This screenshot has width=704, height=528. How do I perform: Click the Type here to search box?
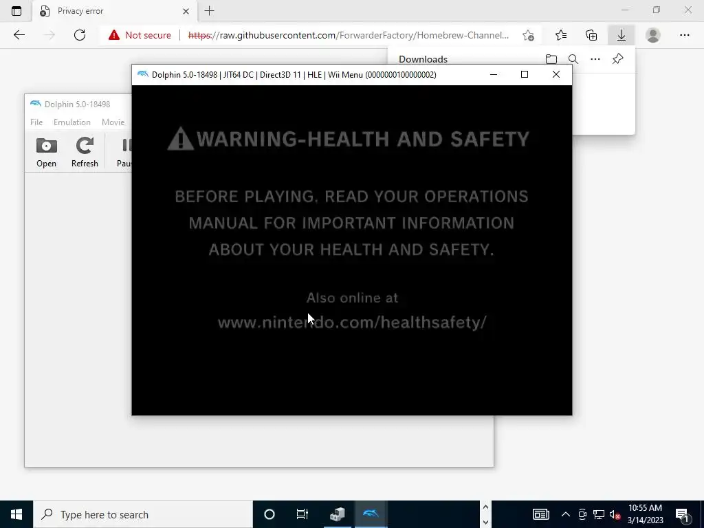pyautogui.click(x=143, y=514)
